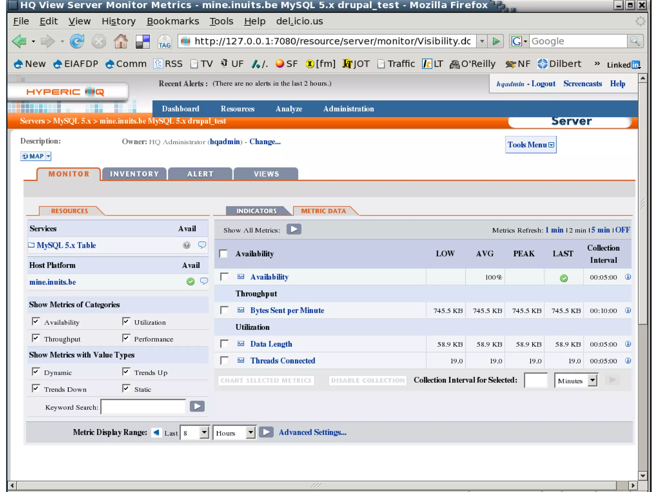Click the Collection Interval for Selected field
Image resolution: width=657 pixels, height=492 pixels.
(x=535, y=380)
